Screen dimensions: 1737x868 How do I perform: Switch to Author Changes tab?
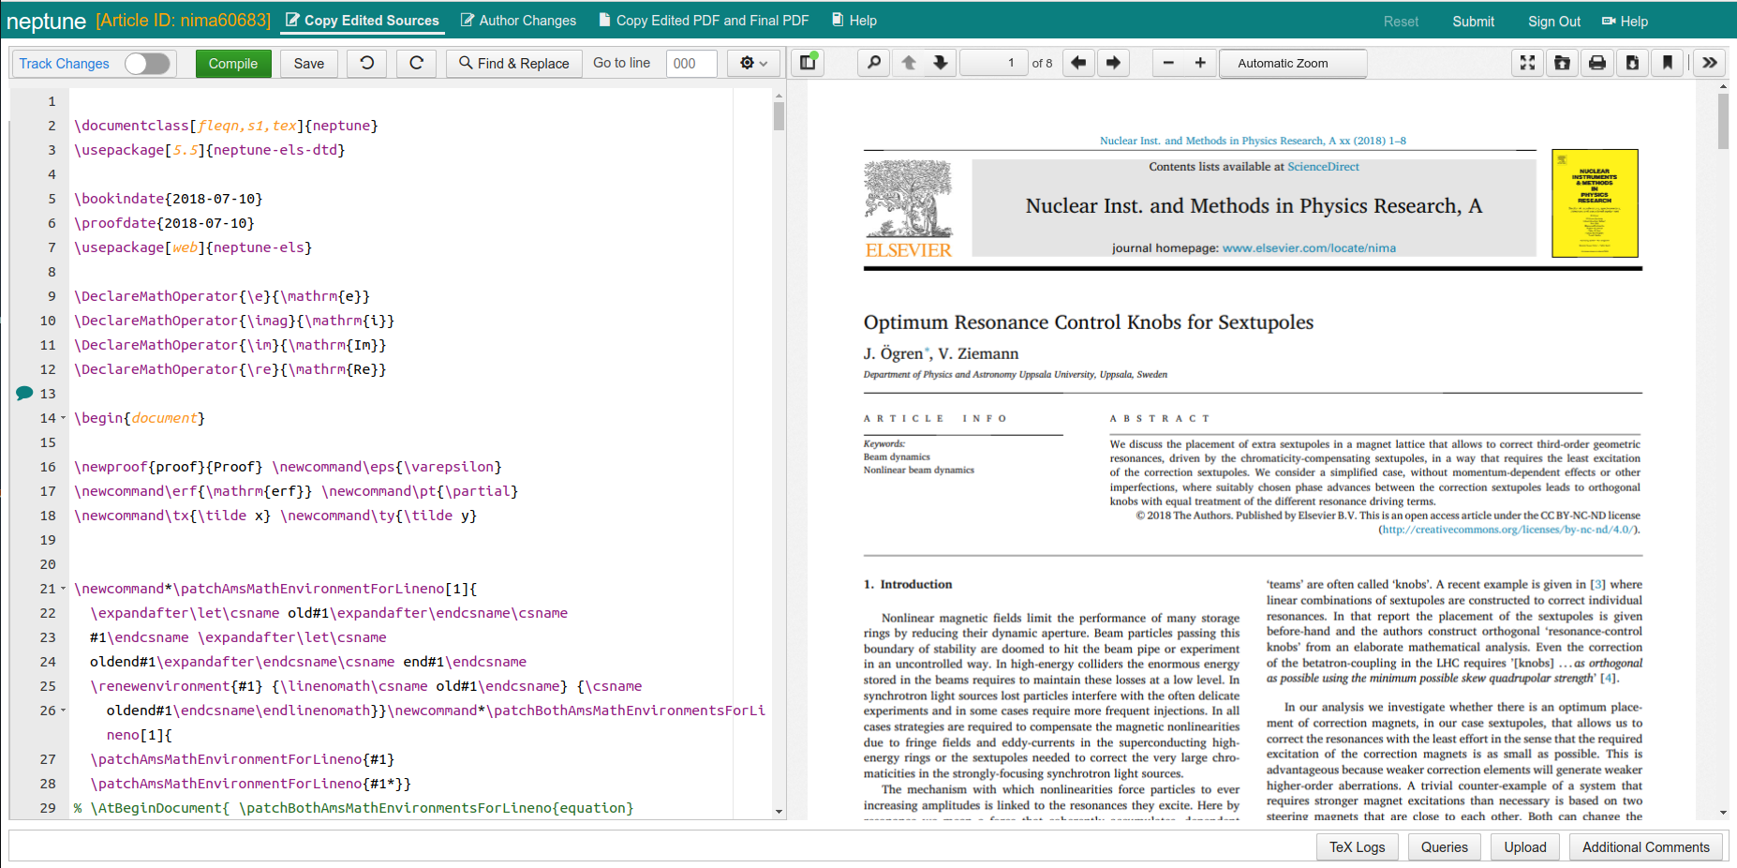pyautogui.click(x=518, y=21)
